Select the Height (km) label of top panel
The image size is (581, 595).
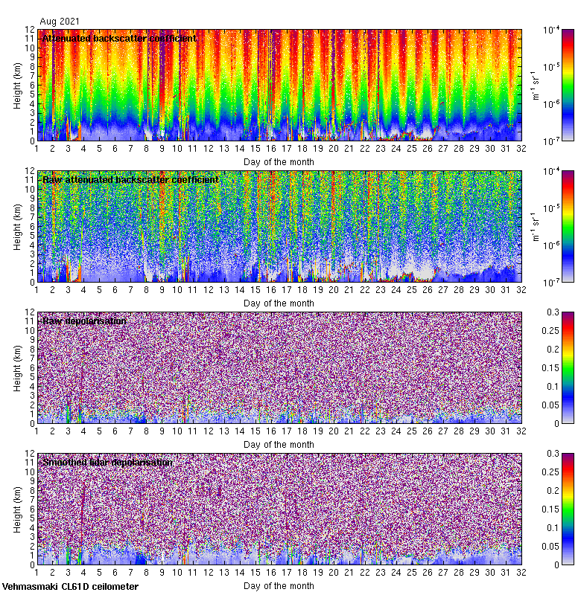point(18,85)
